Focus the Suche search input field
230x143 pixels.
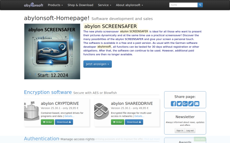point(183,5)
